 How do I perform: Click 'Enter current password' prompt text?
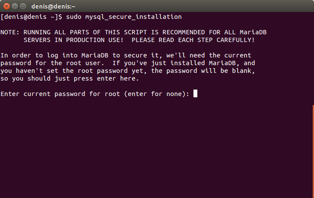click(43, 94)
